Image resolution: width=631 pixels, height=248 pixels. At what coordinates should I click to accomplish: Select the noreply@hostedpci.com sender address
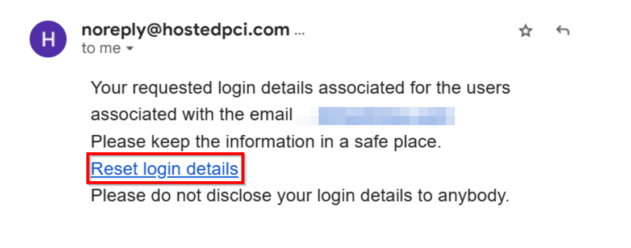click(186, 29)
